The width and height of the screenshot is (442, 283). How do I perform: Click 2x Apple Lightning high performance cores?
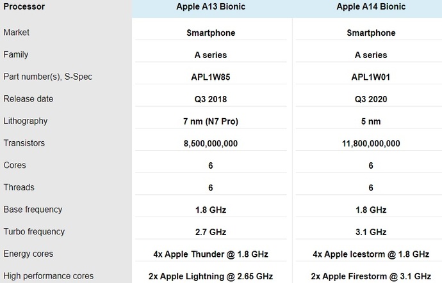(211, 276)
